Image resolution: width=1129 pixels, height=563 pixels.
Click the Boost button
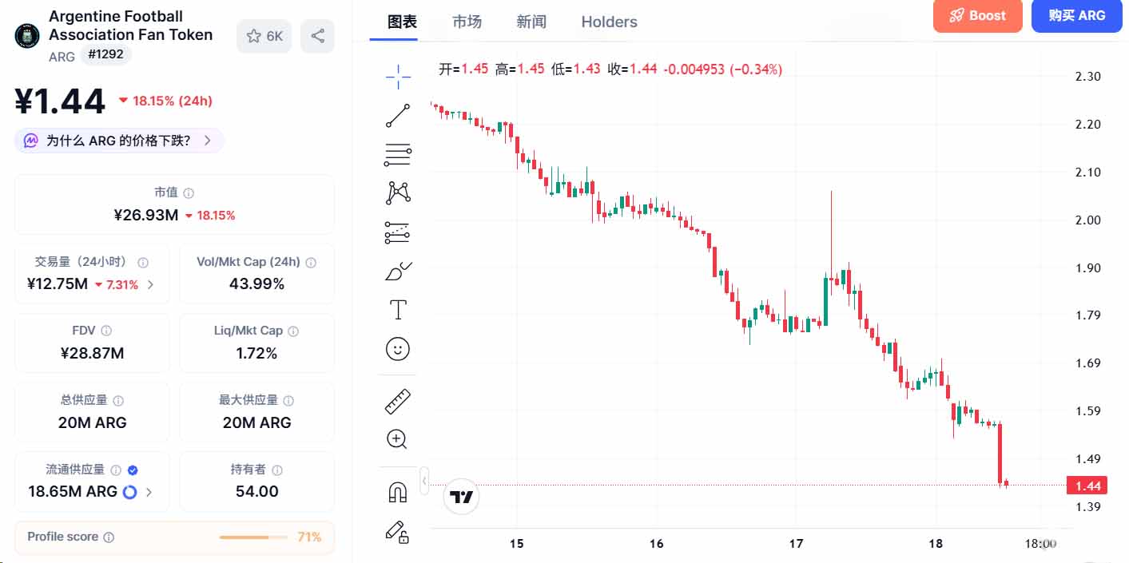pyautogui.click(x=978, y=16)
